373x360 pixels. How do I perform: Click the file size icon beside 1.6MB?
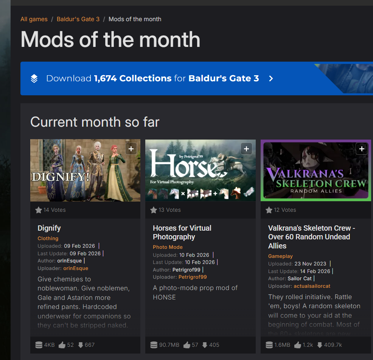[x=269, y=345]
